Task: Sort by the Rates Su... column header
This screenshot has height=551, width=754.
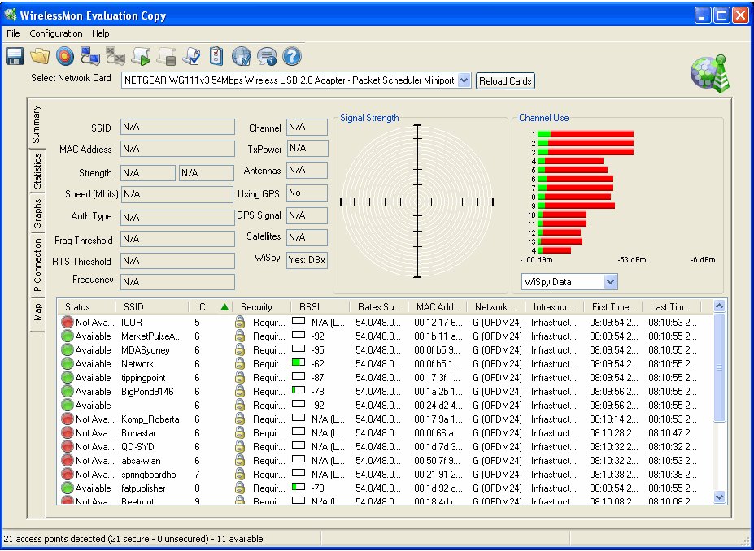Action: pyautogui.click(x=379, y=307)
